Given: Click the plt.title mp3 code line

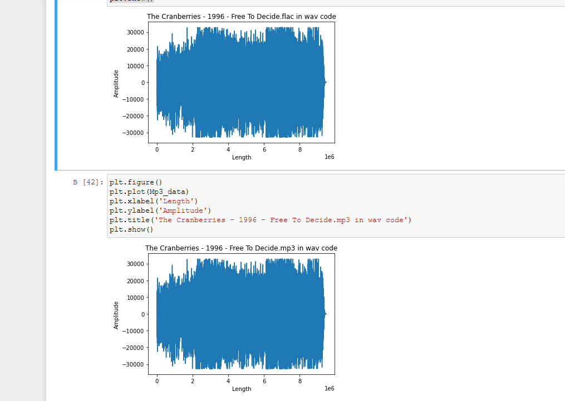Looking at the screenshot, I should (260, 220).
